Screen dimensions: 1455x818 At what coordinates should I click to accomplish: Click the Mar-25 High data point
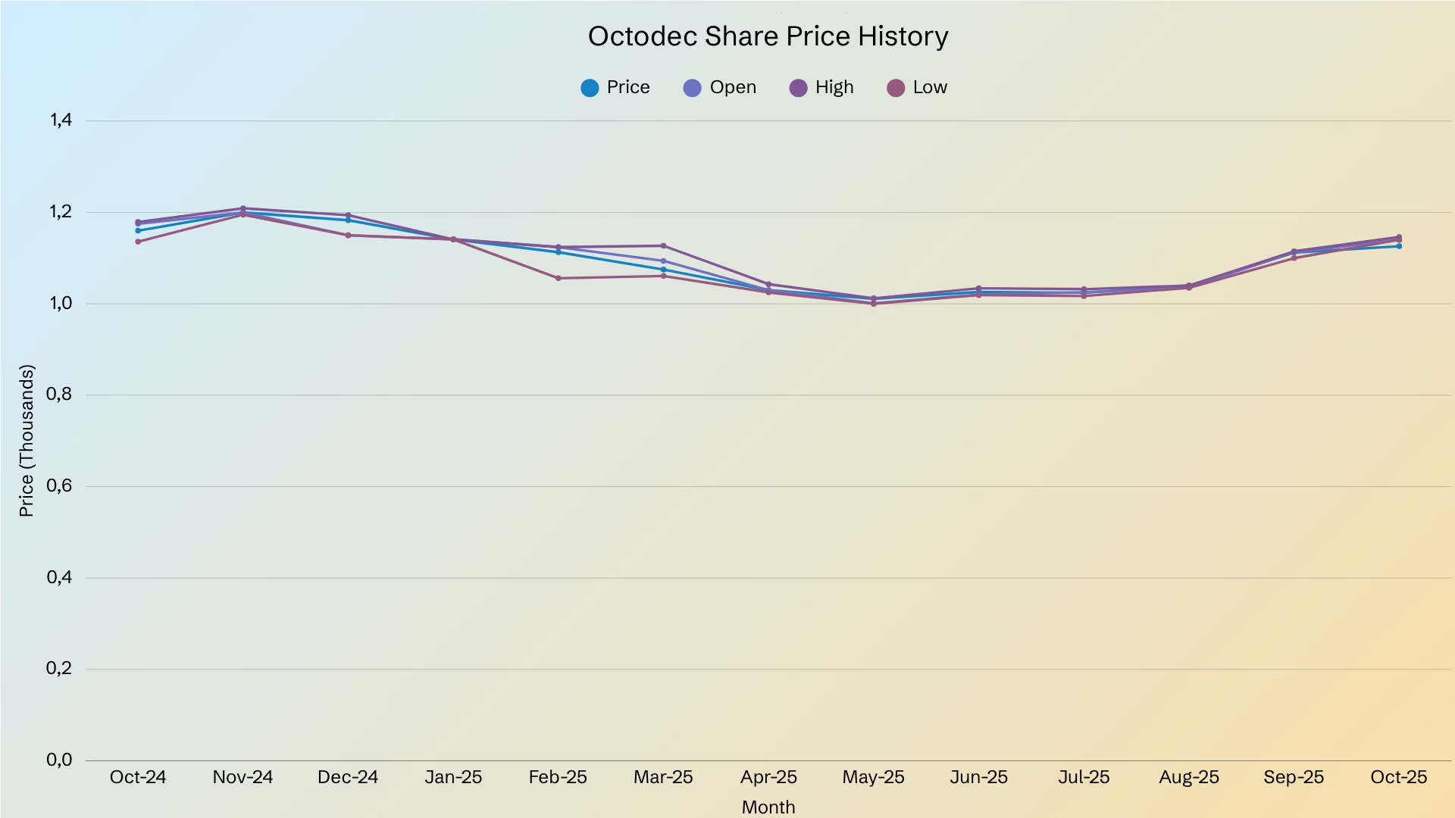click(x=663, y=246)
